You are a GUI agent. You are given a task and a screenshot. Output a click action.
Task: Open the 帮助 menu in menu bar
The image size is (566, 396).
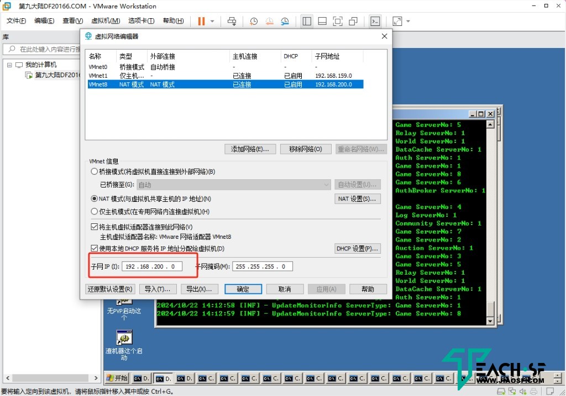pyautogui.click(x=173, y=21)
